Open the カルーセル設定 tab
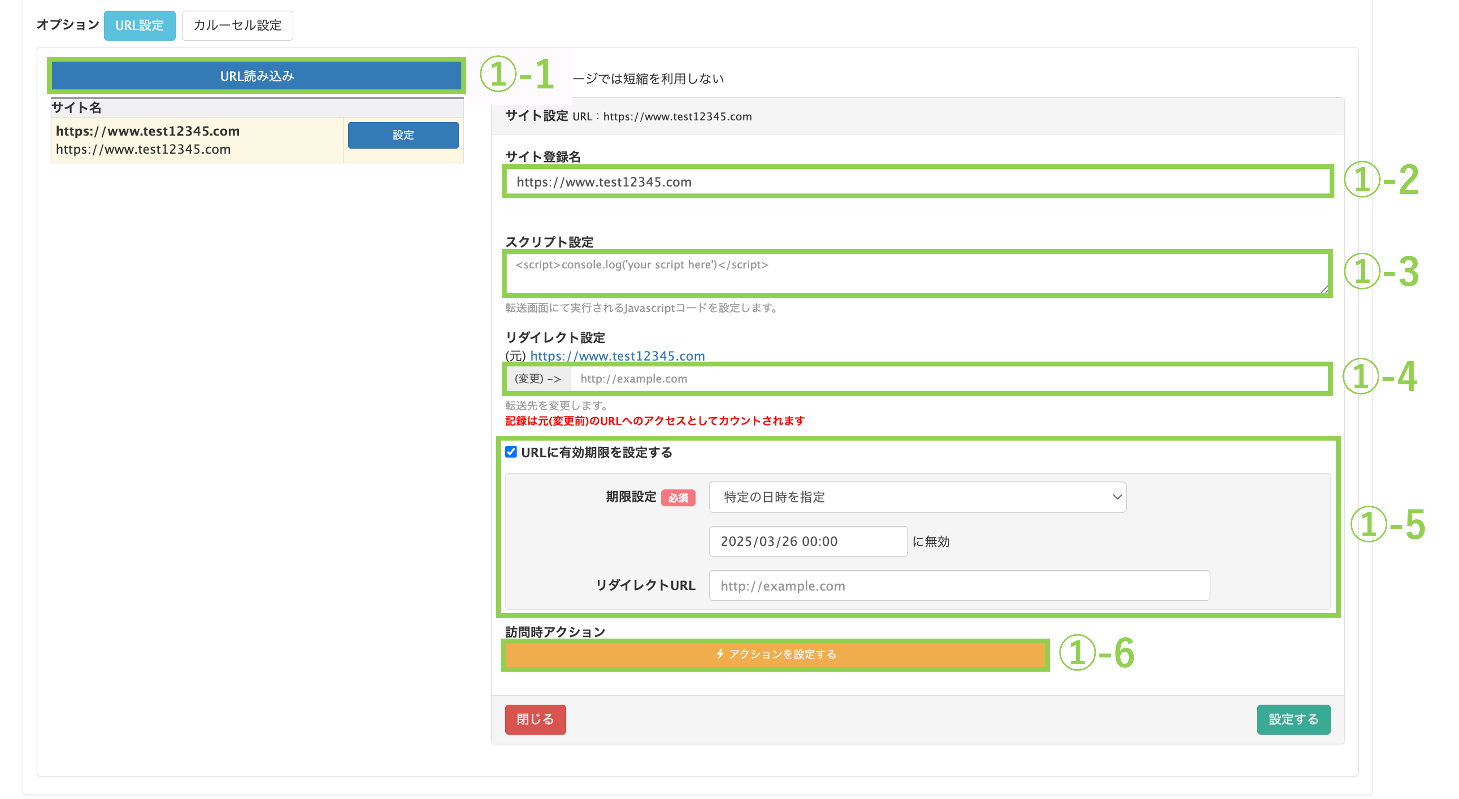 point(237,25)
